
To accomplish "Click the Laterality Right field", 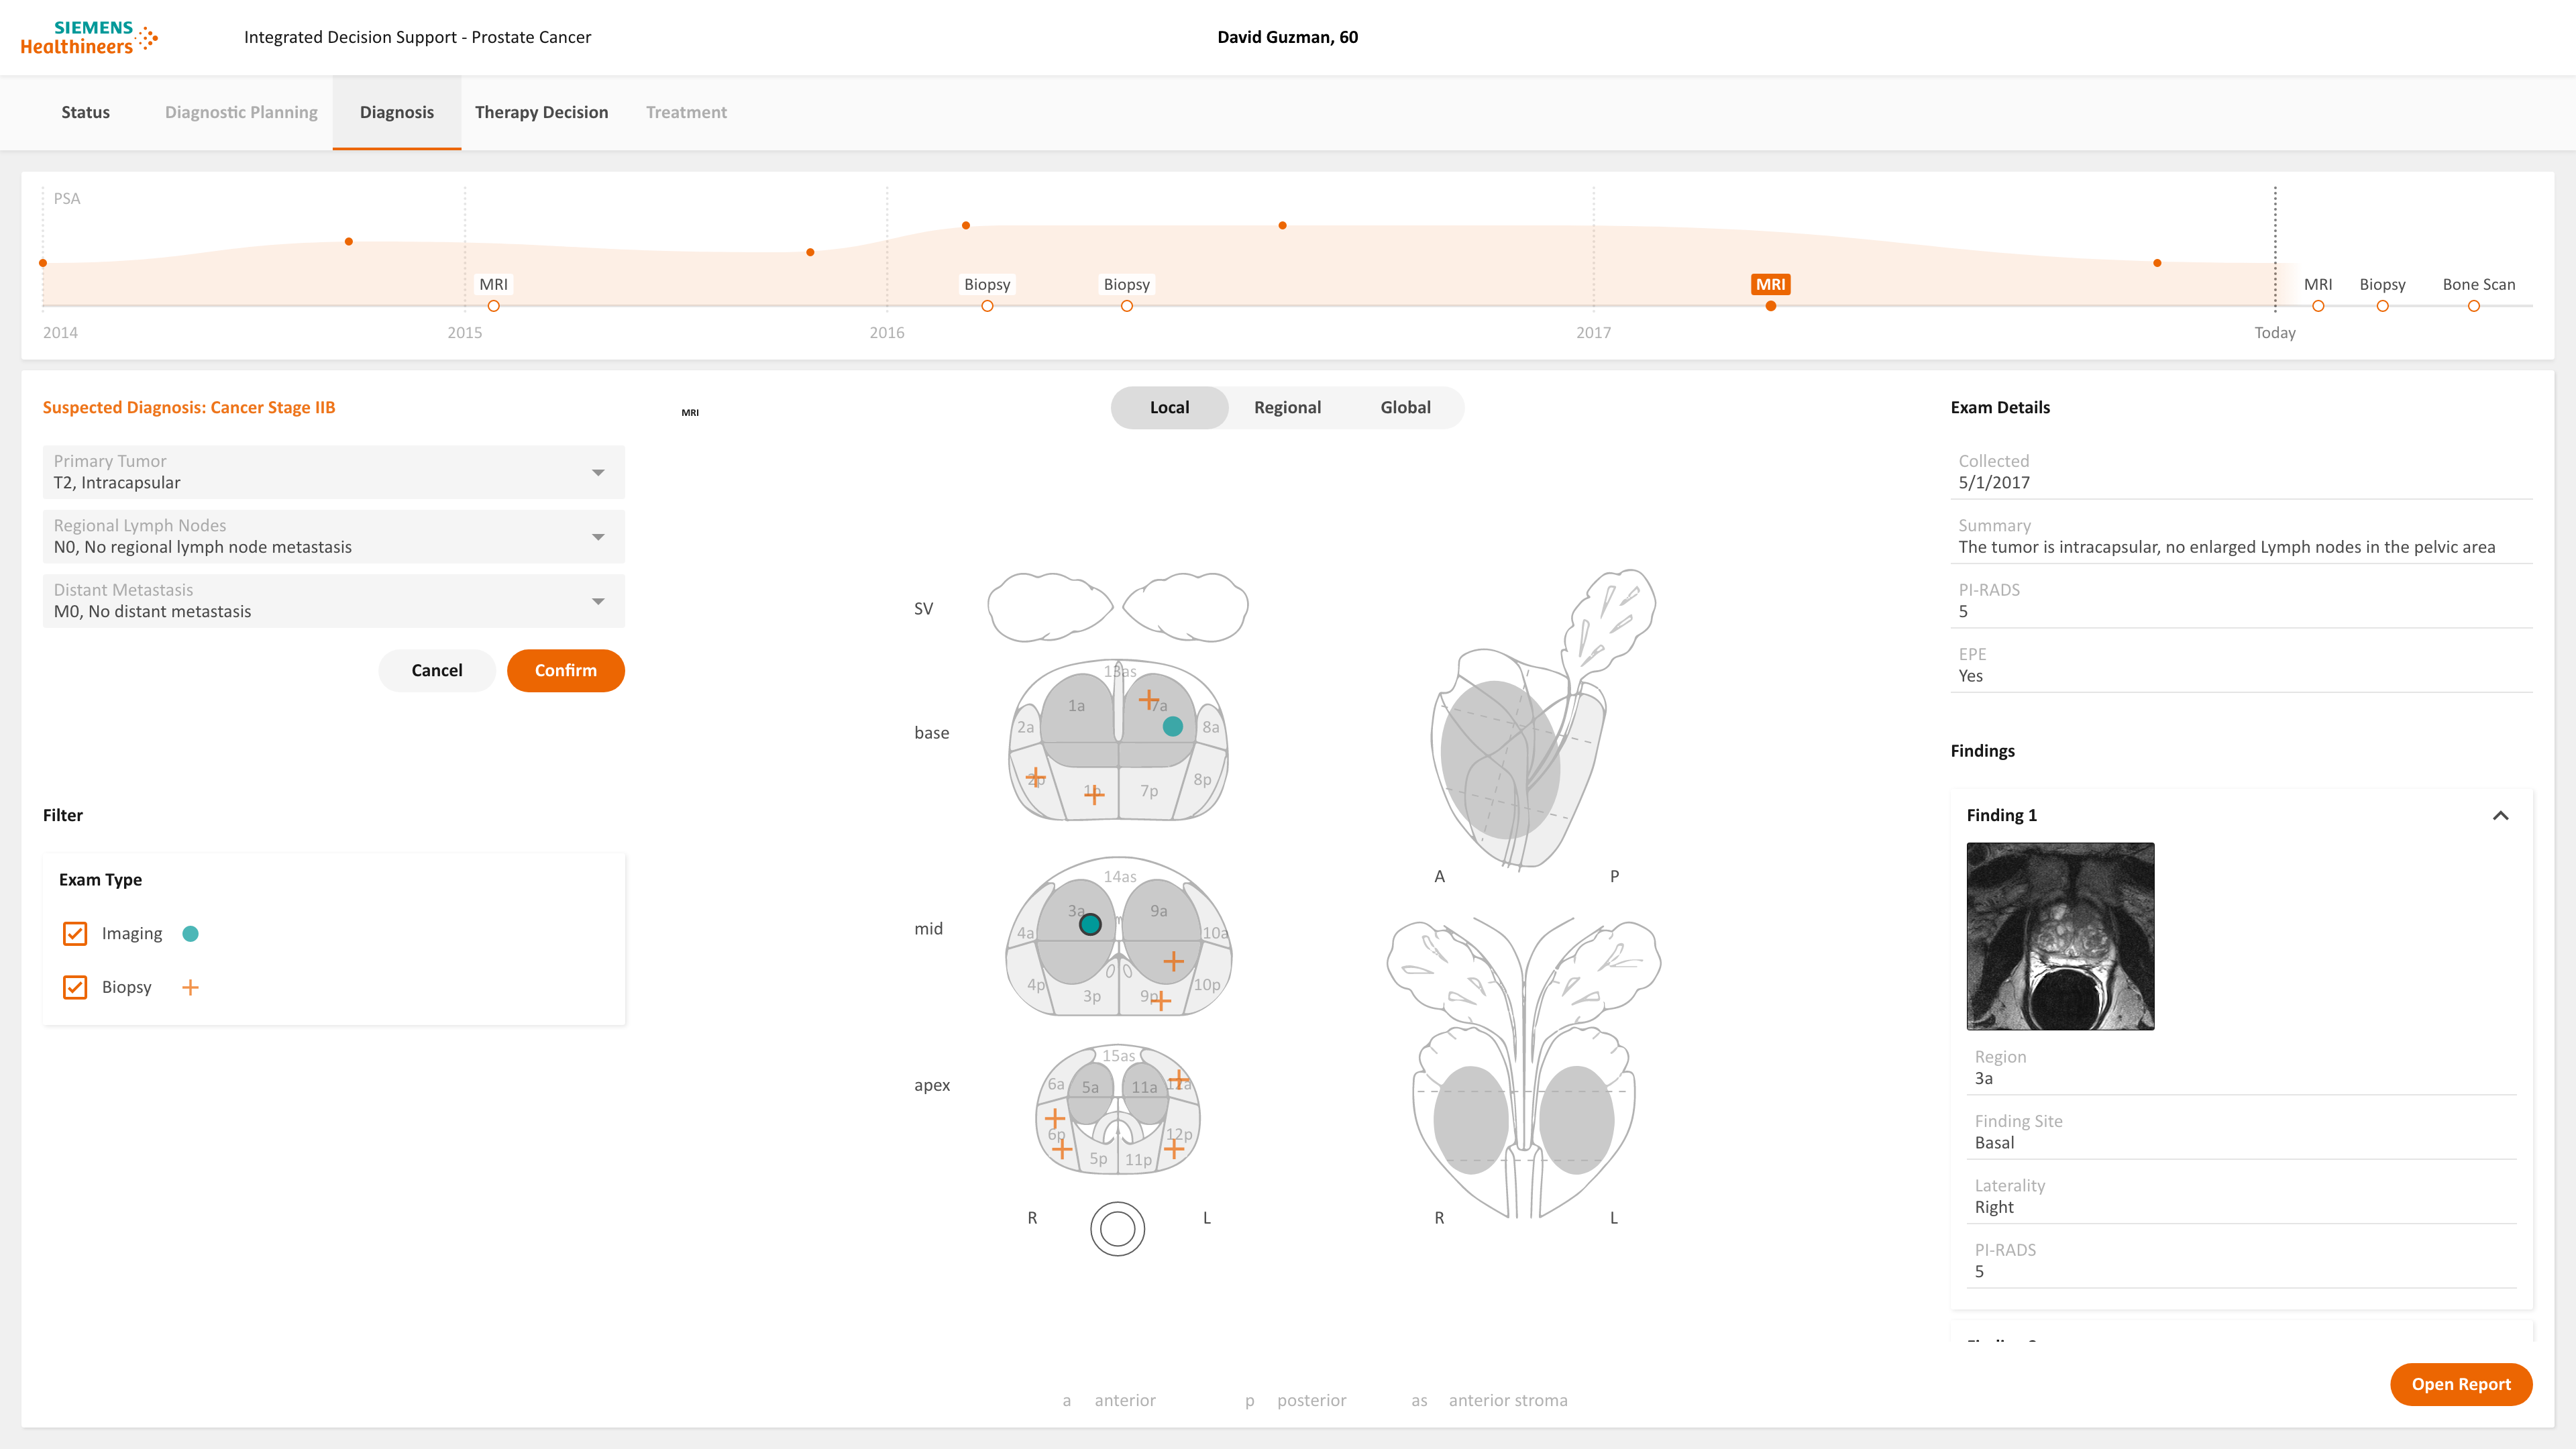I will tap(2241, 1196).
